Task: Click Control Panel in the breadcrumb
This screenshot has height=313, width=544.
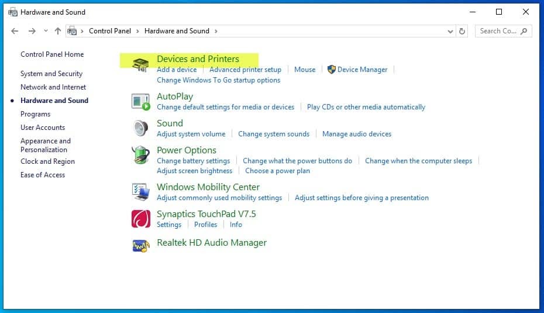Action: click(110, 31)
